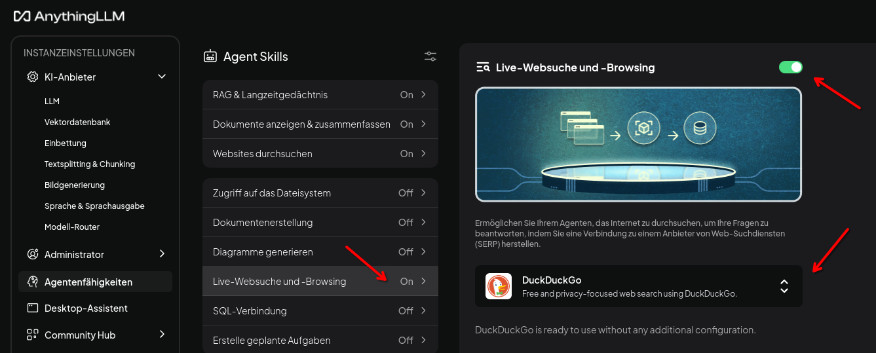The height and width of the screenshot is (353, 876).
Task: Open the Agent Skills filter sliders icon
Action: tap(430, 56)
